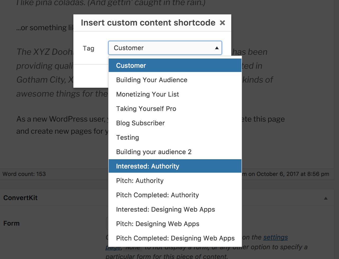This screenshot has width=339, height=259.
Task: Select Customer option in the list
Action: (175, 65)
